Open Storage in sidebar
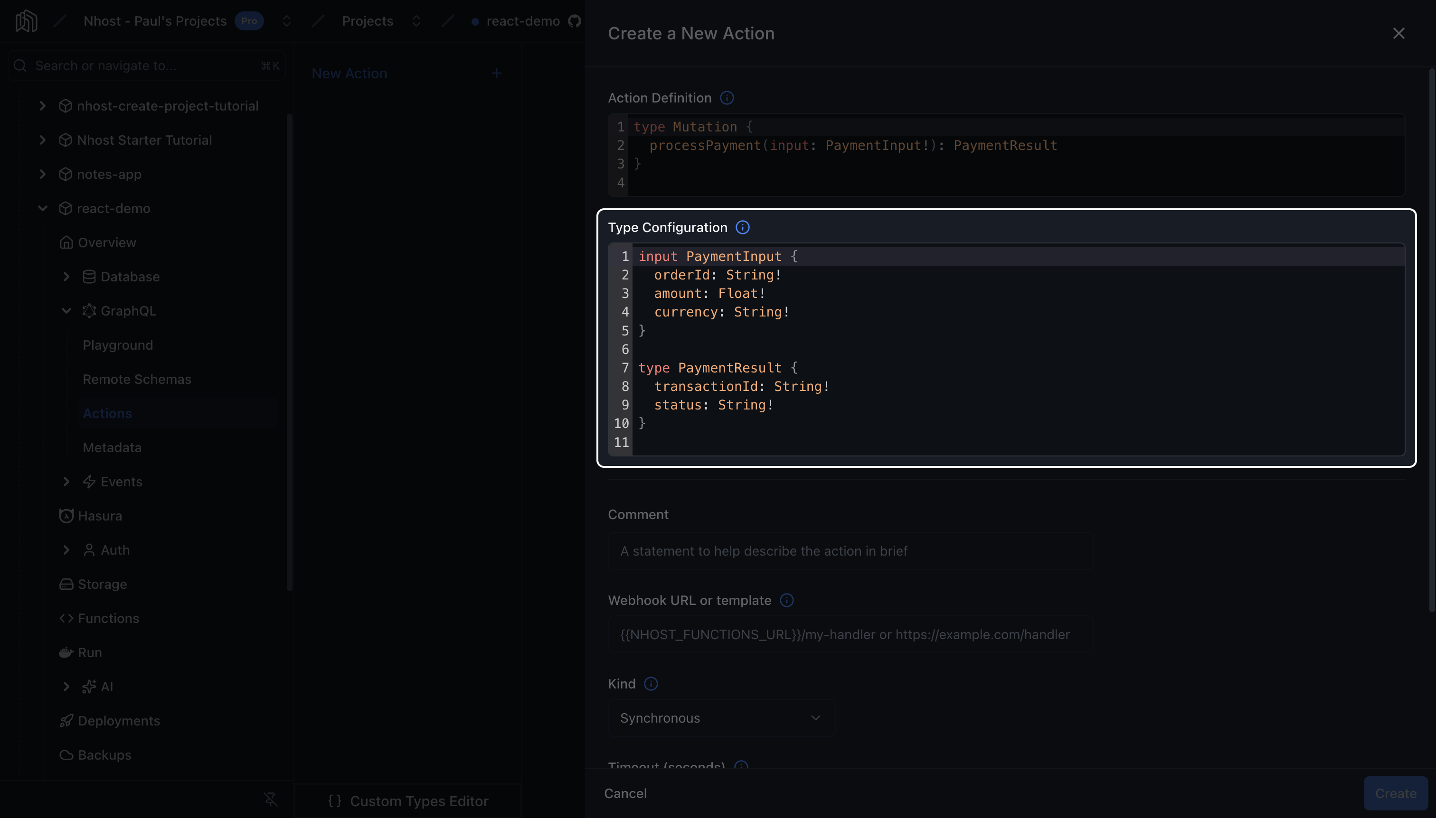 click(102, 584)
